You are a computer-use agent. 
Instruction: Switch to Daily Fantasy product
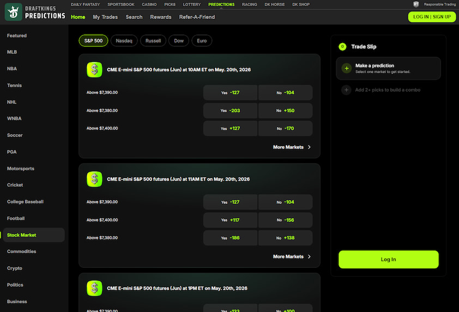pyautogui.click(x=85, y=4)
